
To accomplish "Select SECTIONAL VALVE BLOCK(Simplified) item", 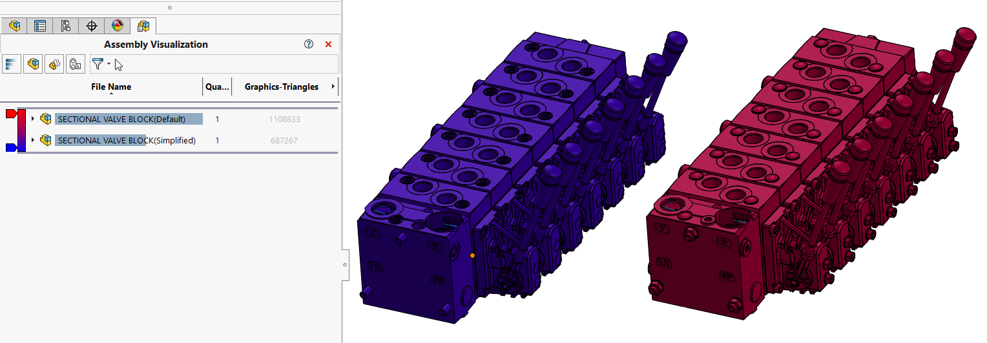I will click(x=127, y=140).
